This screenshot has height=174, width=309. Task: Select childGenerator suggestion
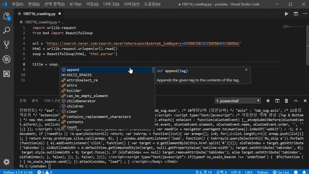coord(106,101)
